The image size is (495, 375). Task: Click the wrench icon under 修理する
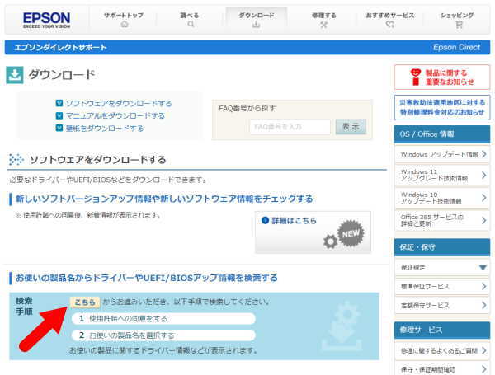[x=323, y=26]
